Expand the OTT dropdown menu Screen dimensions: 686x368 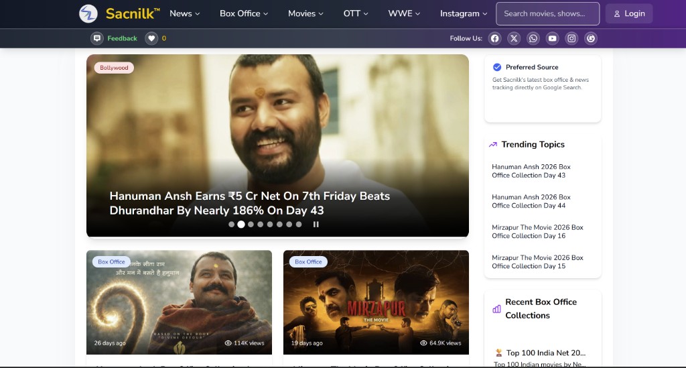(x=356, y=13)
